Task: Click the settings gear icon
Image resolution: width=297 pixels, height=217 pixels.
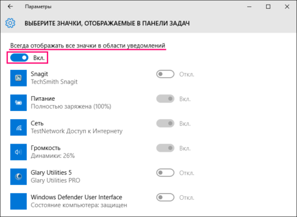Action: (10, 23)
